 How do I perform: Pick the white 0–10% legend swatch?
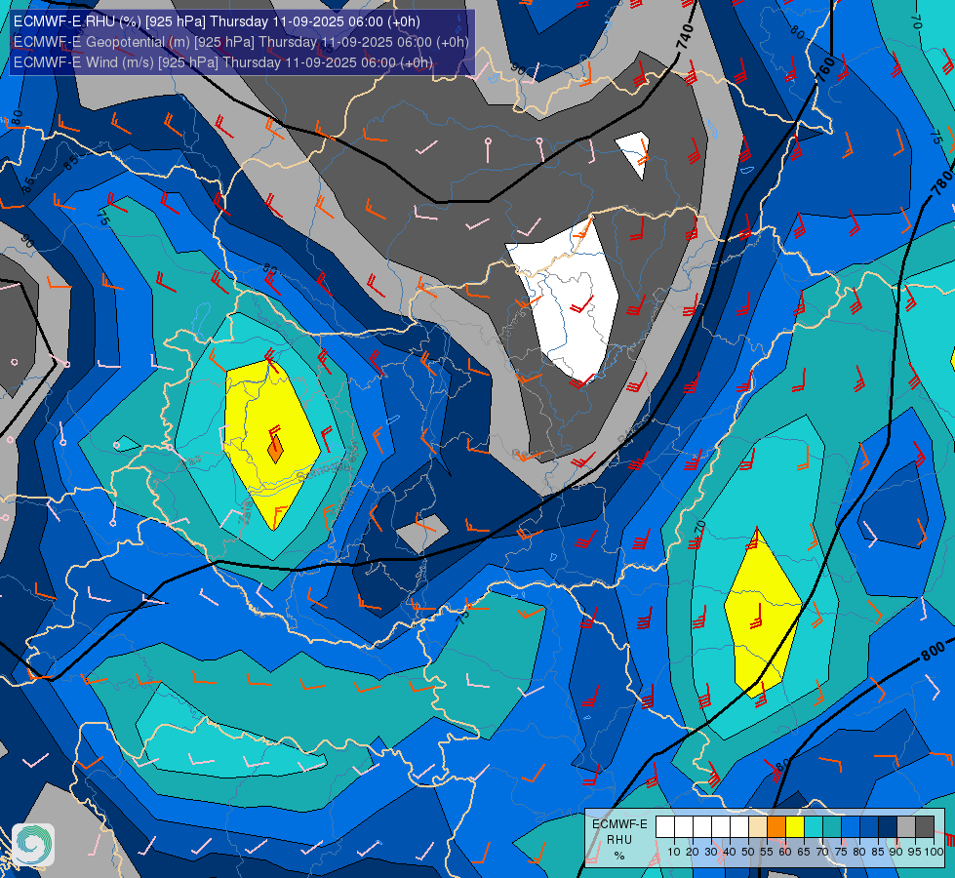[665, 827]
